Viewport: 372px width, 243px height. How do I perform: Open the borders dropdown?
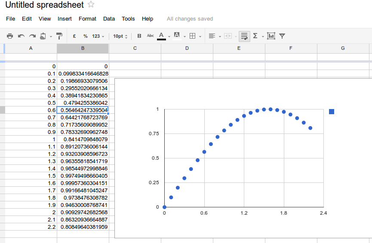click(195, 36)
